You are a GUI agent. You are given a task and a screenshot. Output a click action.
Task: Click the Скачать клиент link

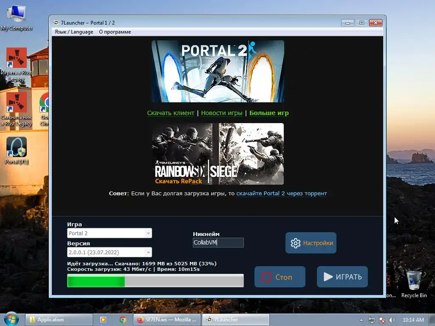pyautogui.click(x=171, y=113)
